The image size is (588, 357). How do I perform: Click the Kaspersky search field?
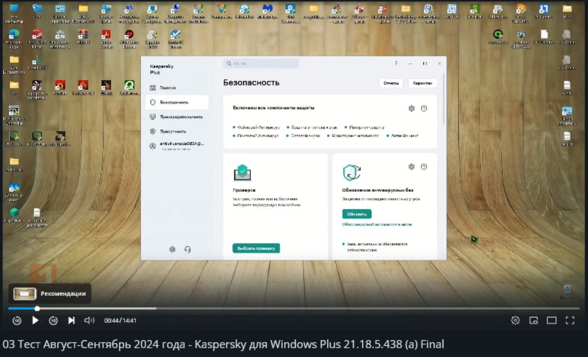(261, 63)
